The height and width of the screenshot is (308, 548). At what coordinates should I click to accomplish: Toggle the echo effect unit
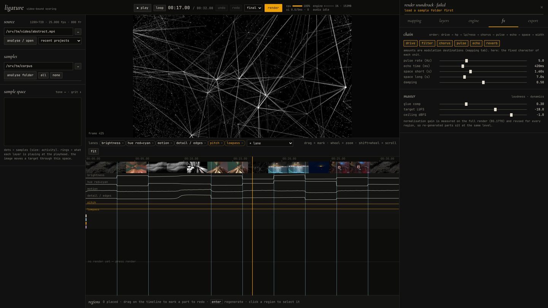pos(476,43)
